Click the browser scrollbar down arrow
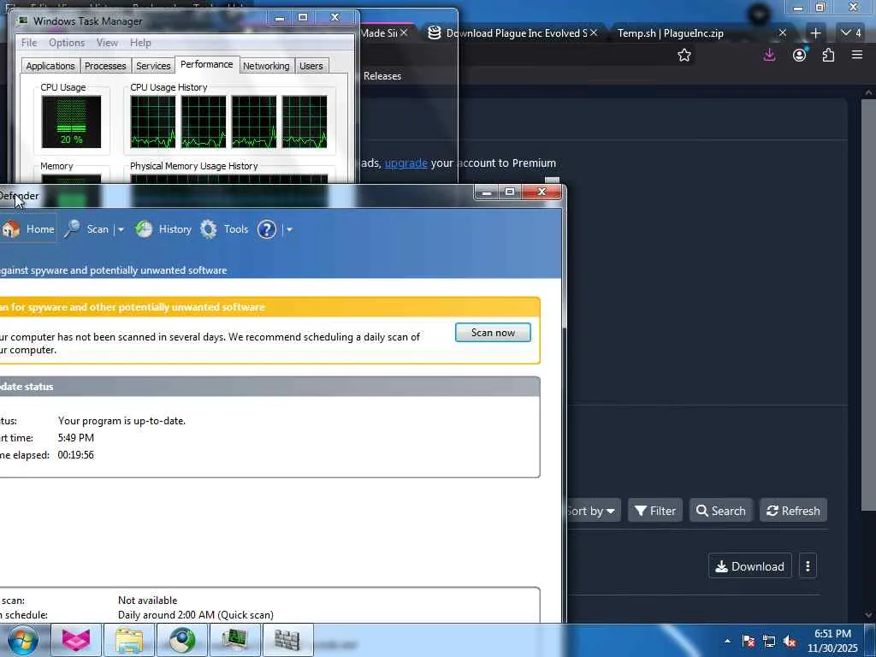Image resolution: width=876 pixels, height=657 pixels. (x=868, y=615)
